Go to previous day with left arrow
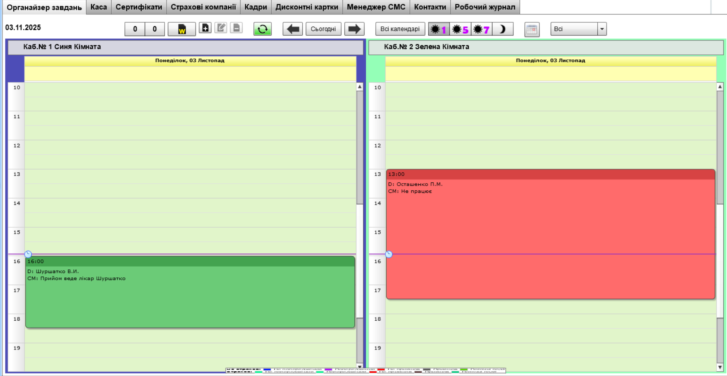 tap(293, 29)
